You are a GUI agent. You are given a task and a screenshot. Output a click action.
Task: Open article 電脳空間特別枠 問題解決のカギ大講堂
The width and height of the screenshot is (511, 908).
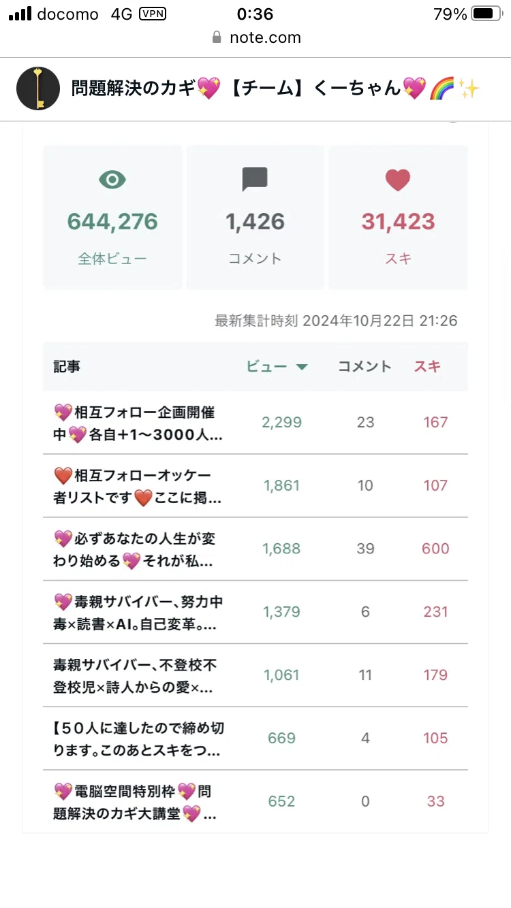(255, 802)
